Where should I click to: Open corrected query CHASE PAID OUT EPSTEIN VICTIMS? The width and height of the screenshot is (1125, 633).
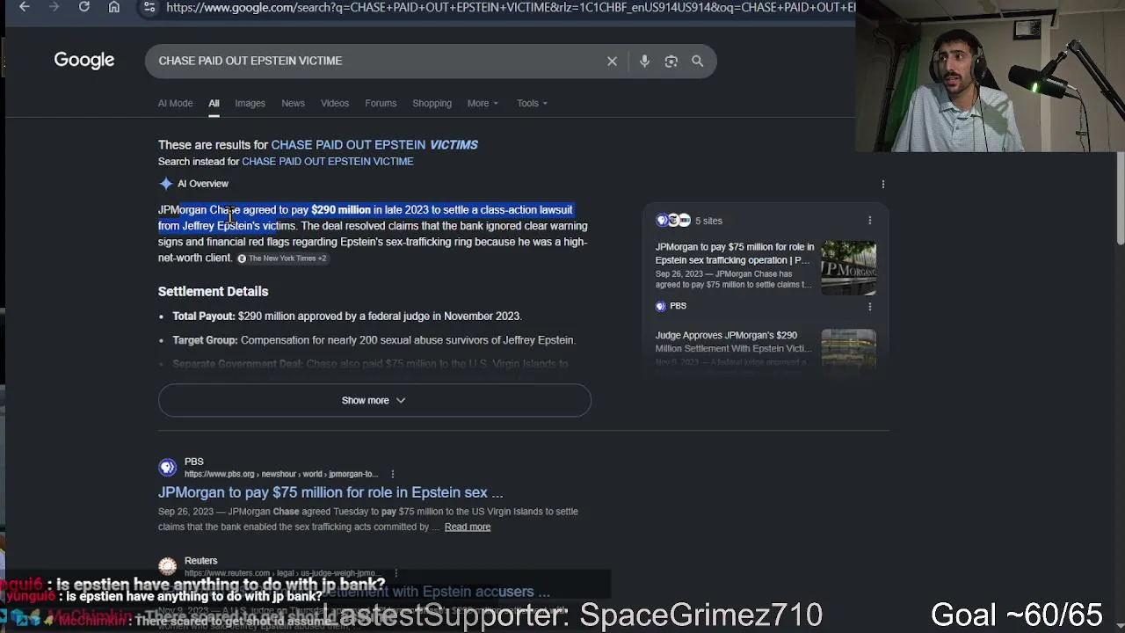[x=374, y=144]
